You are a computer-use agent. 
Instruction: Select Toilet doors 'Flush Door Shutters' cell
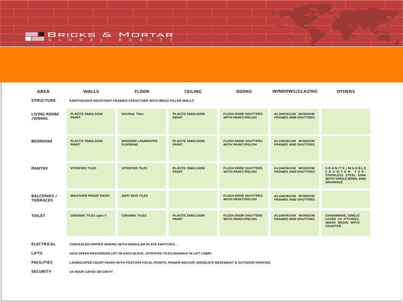243,223
